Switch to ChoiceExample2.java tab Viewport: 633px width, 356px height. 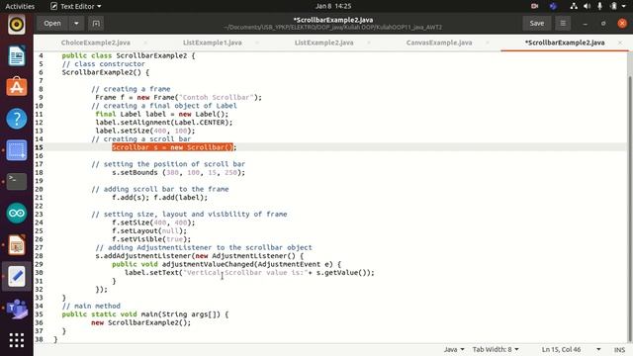click(96, 43)
